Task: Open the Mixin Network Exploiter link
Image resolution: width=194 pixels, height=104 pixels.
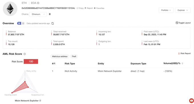Action: point(28,101)
